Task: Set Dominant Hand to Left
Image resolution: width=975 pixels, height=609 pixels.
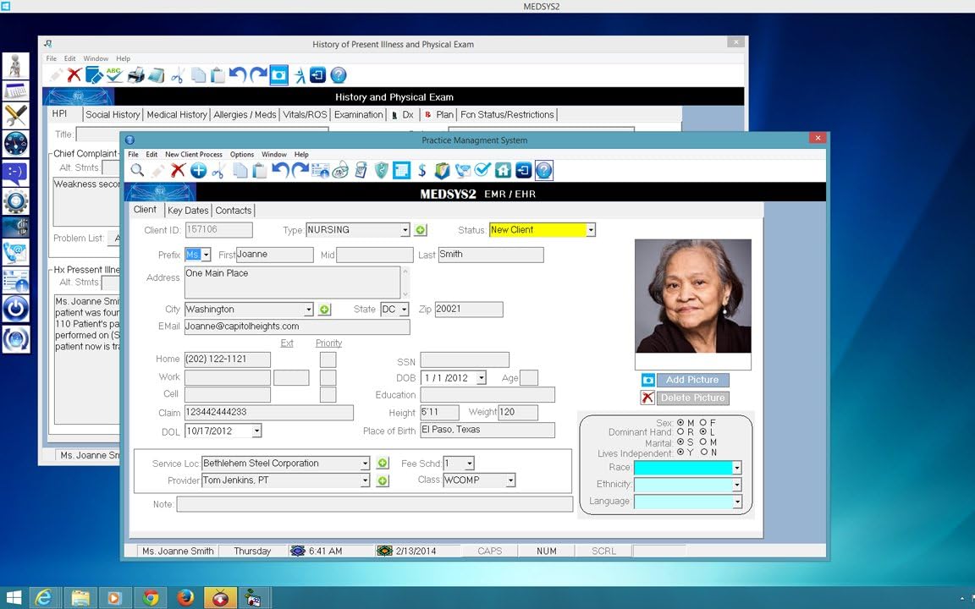Action: (702, 432)
